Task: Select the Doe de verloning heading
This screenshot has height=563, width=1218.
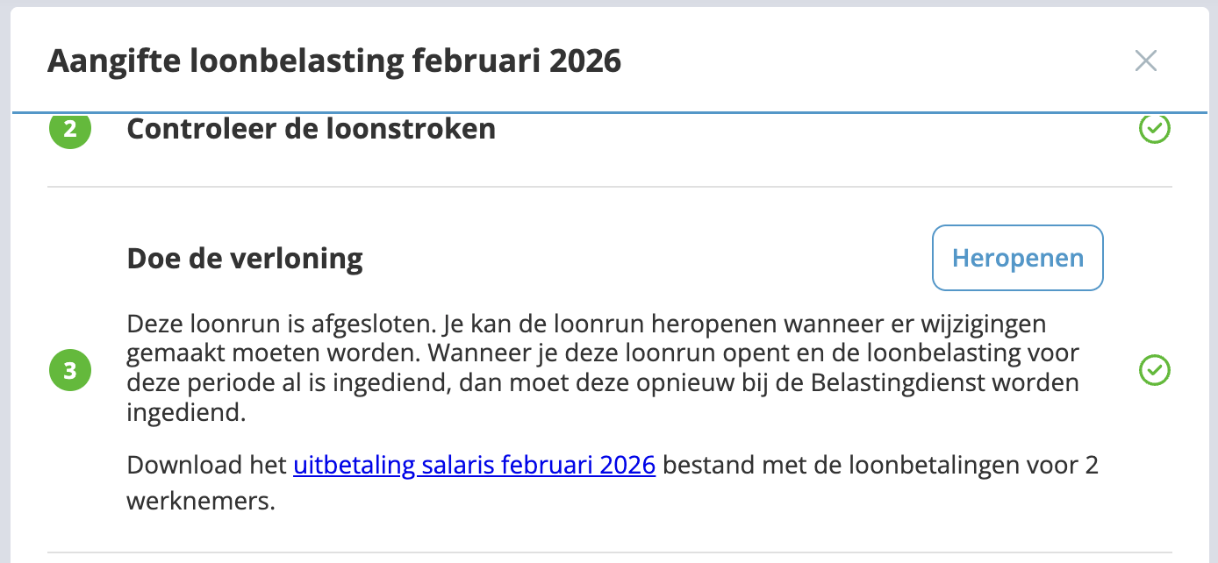Action: click(245, 259)
